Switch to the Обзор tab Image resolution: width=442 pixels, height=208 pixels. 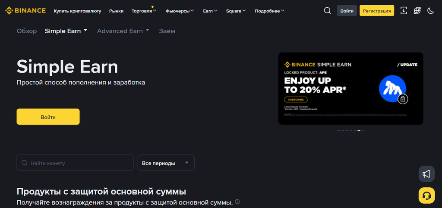[x=27, y=31]
